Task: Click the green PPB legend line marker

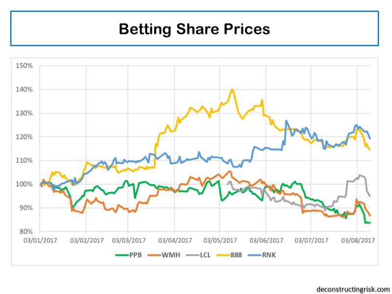Action: coord(122,255)
